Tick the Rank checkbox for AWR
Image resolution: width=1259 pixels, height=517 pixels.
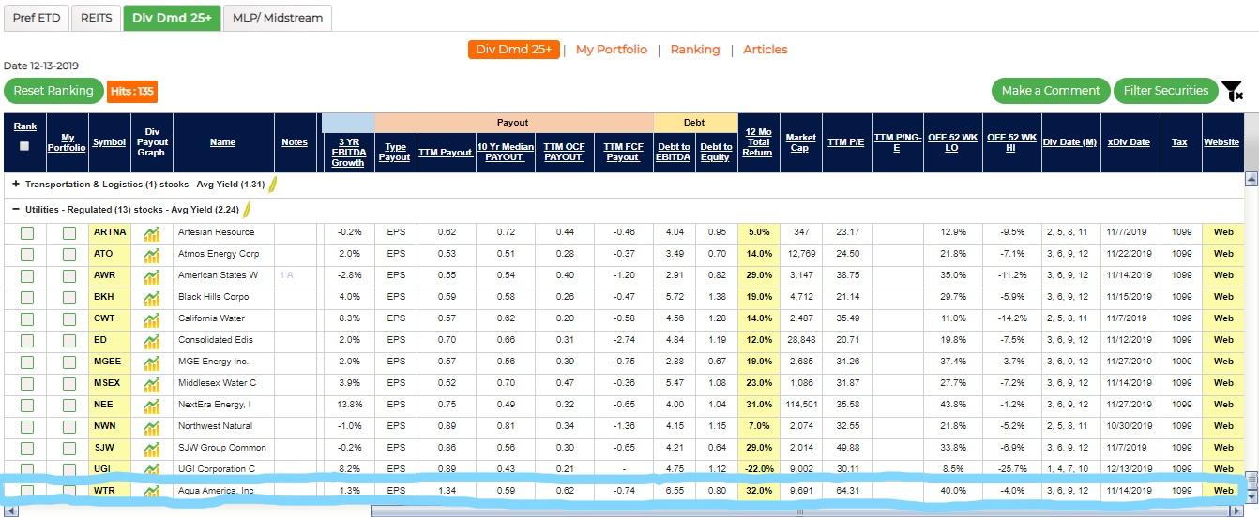[x=26, y=275]
